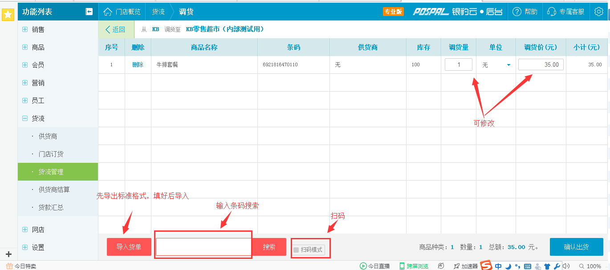This screenshot has height=270, width=610.
Task: Expand the 销售 menu
Action: [x=25, y=29]
